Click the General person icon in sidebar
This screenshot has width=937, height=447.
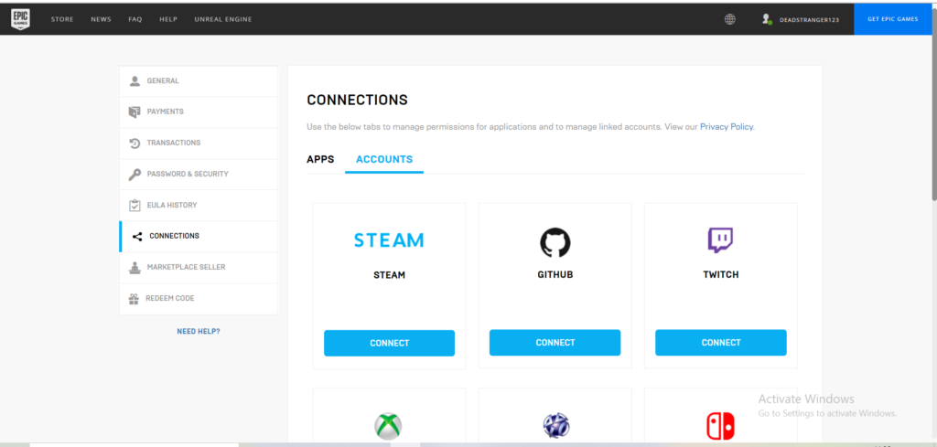(x=135, y=80)
